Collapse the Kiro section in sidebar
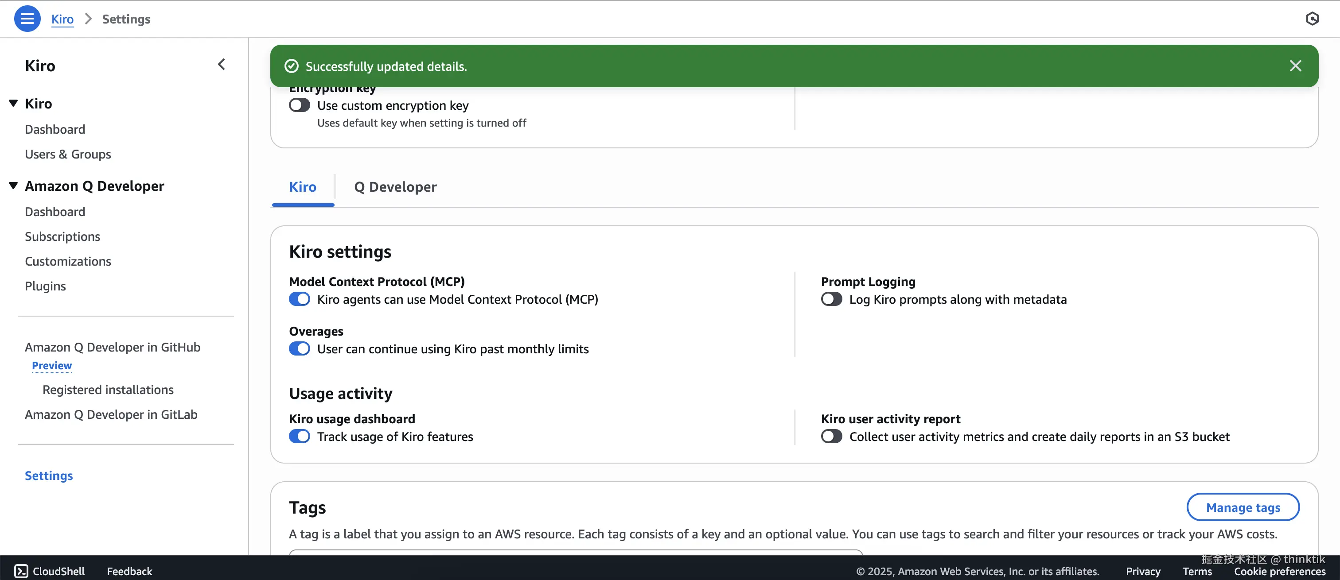Viewport: 1340px width, 580px height. pos(14,104)
